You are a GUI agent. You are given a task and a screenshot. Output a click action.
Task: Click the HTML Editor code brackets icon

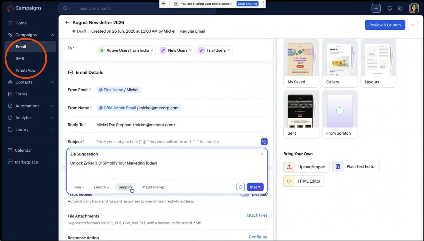tap(289, 181)
